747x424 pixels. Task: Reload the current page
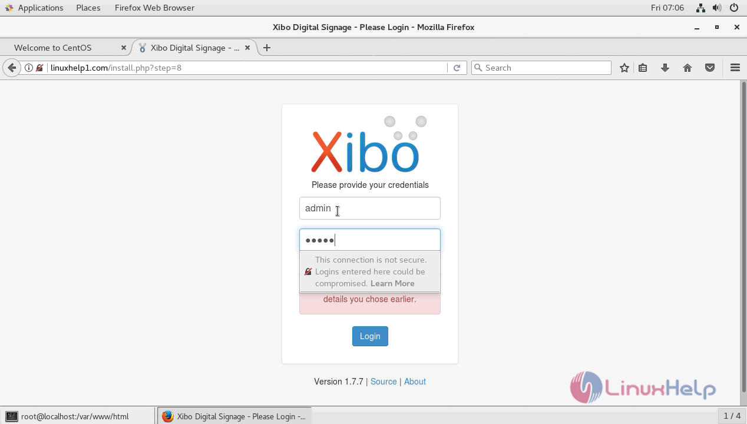pyautogui.click(x=457, y=68)
